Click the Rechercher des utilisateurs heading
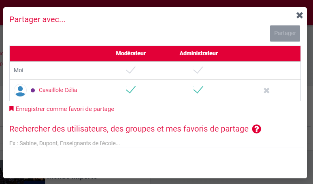Image resolution: width=313 pixels, height=184 pixels. pos(129,129)
